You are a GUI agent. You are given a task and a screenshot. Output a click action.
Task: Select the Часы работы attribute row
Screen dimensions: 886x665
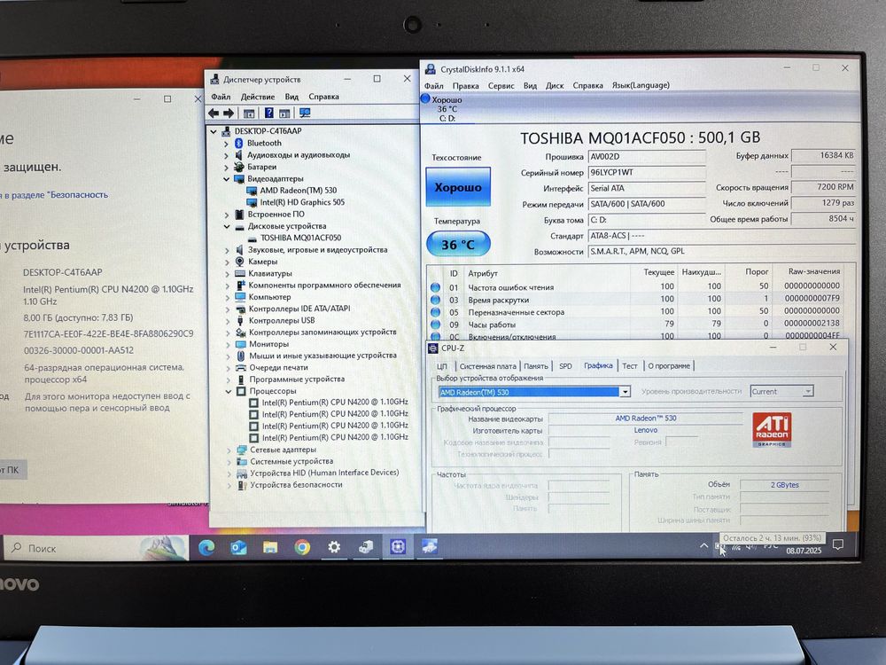635,324
